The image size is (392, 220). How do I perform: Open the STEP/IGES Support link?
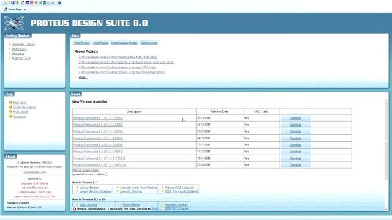(x=177, y=208)
